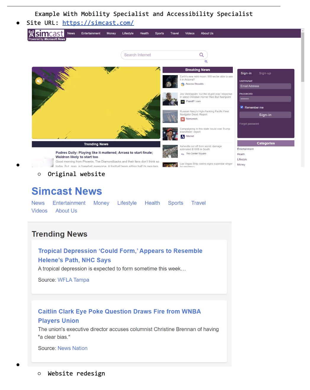Click the password field
Image resolution: width=310 pixels, height=390 pixels.
click(x=265, y=99)
